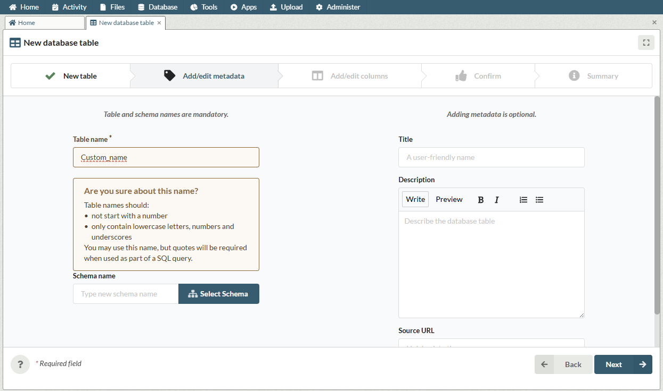Screen dimensions: 663x391
Task: Toggle italic formatting in description editor
Action: [x=497, y=200]
